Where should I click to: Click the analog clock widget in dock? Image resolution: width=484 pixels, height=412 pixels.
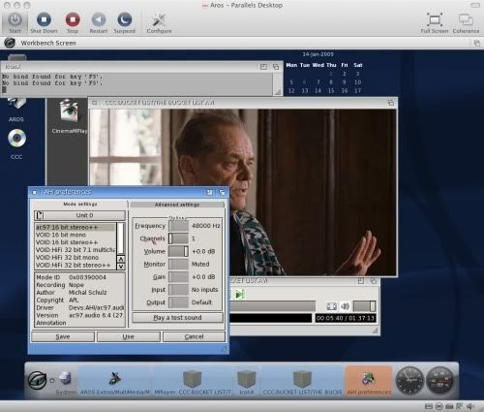coord(409,380)
